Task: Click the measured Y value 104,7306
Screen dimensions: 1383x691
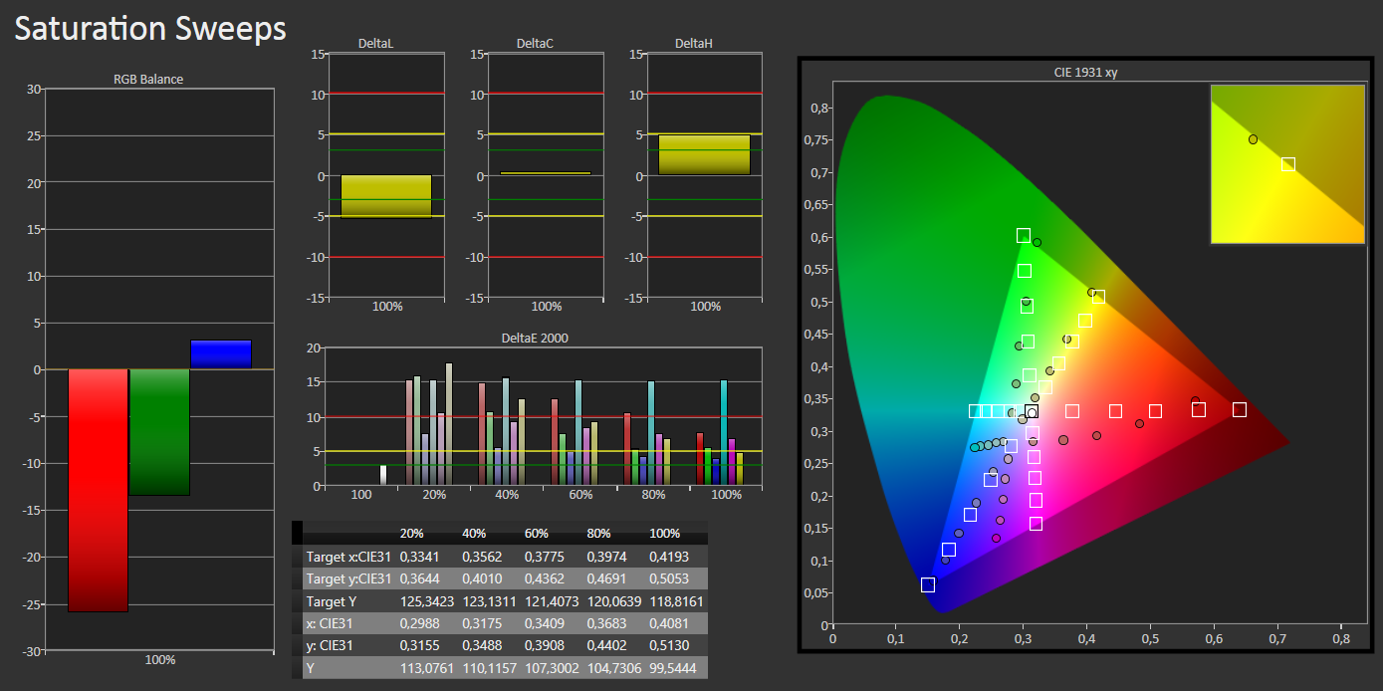Action: tap(614, 668)
